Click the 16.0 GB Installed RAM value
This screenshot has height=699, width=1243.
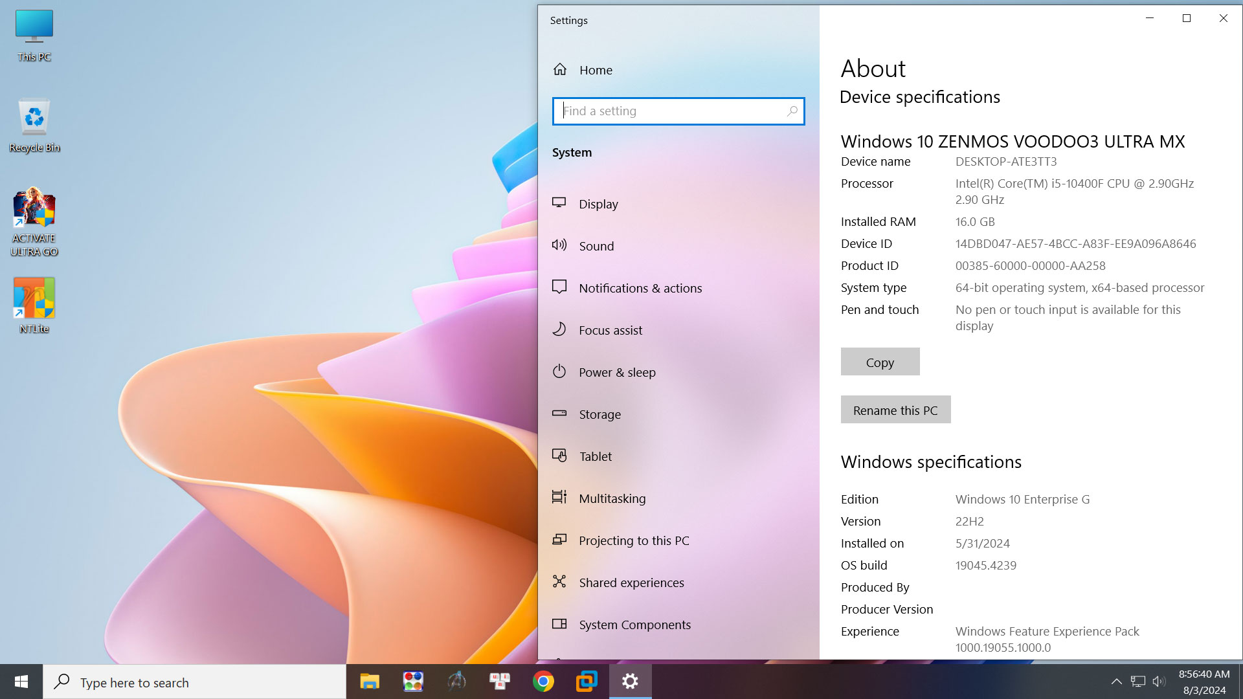pyautogui.click(x=975, y=221)
